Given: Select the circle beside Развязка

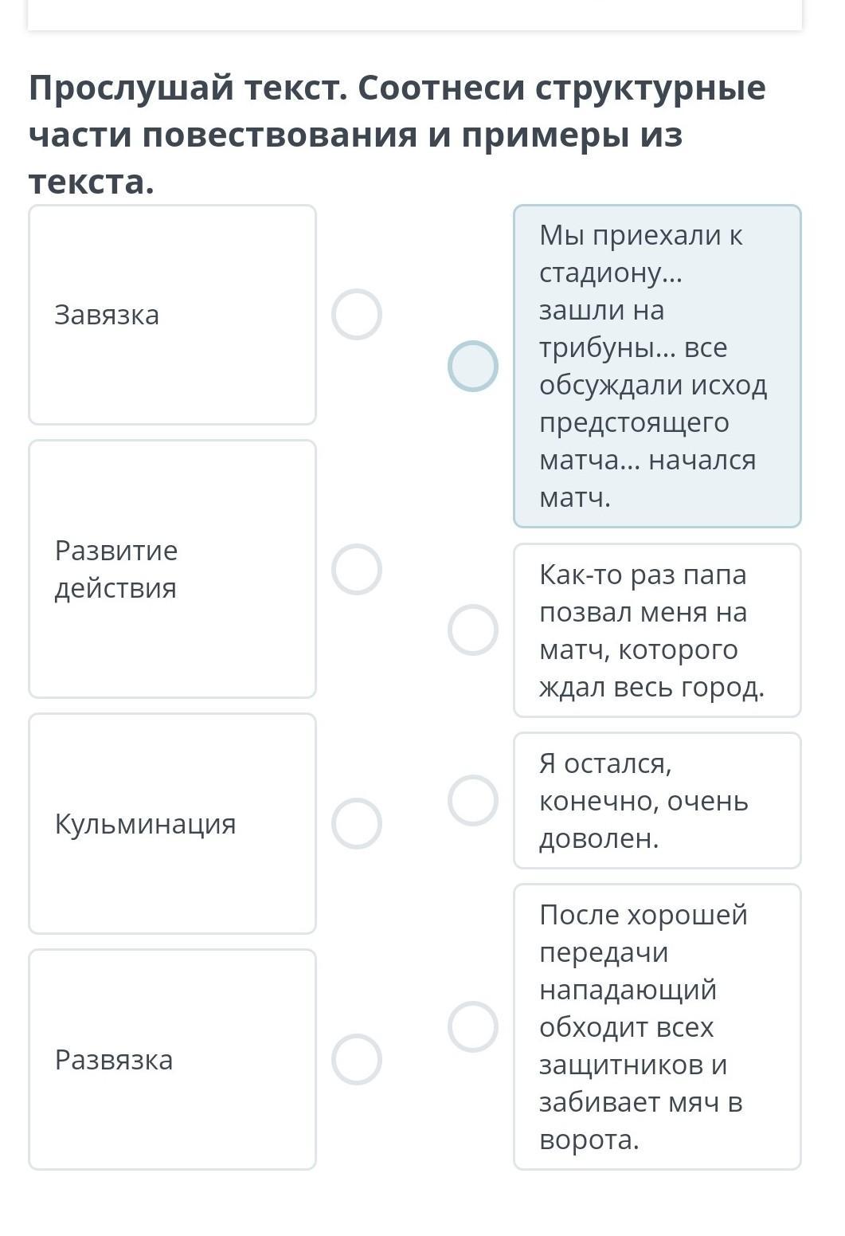Looking at the screenshot, I should click(x=356, y=1059).
